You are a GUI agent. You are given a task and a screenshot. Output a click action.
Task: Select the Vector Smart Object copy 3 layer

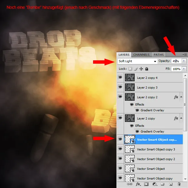click(x=156, y=149)
